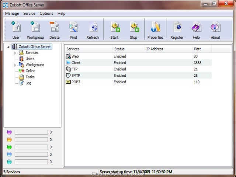Click the progress bar beside orange light
The image size is (236, 177).
31,139
